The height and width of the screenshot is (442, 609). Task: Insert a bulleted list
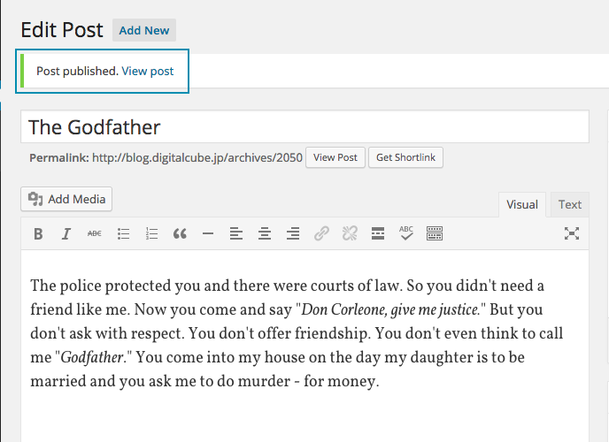coord(123,234)
